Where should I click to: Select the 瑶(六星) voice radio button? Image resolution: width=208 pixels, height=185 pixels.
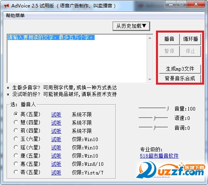[x=16, y=147]
